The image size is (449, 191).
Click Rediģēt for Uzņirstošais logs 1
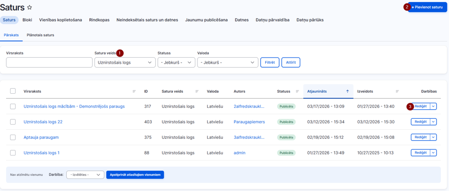[421, 153]
